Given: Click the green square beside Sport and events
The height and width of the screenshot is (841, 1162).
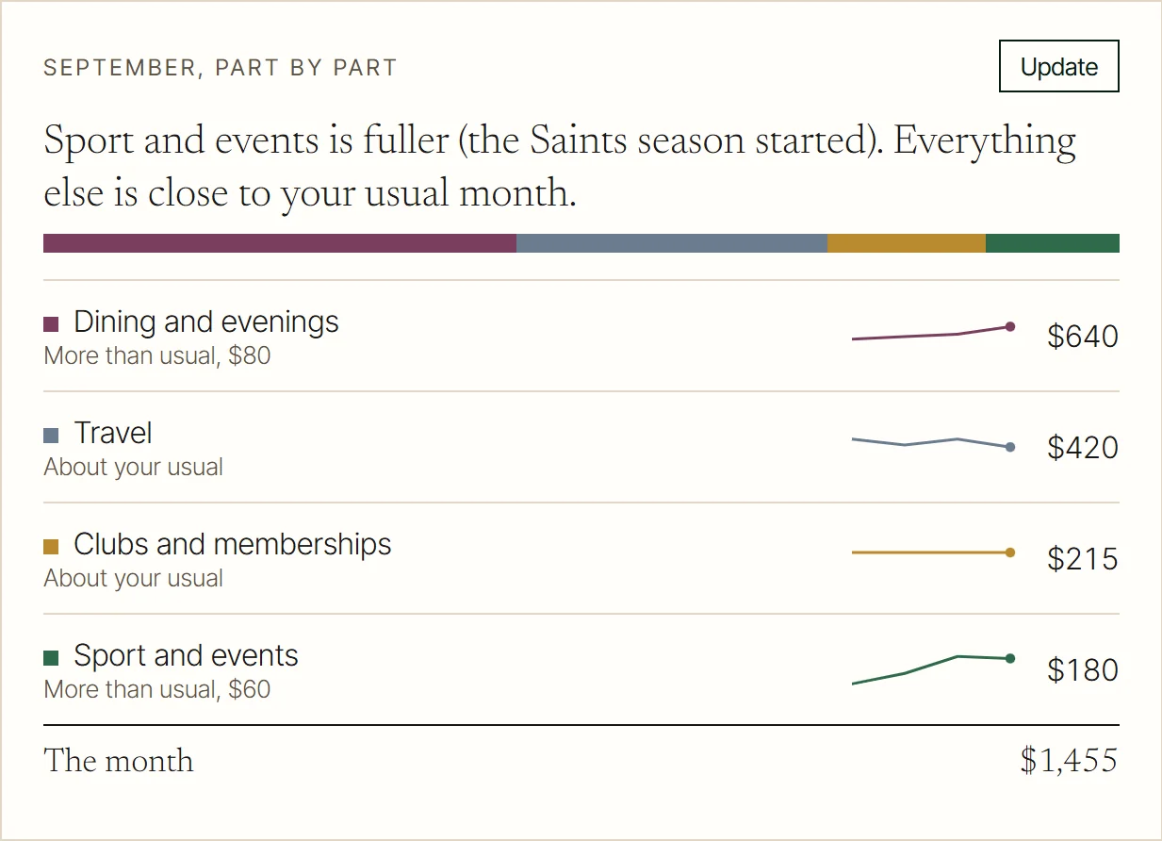Looking at the screenshot, I should pyautogui.click(x=52, y=658).
